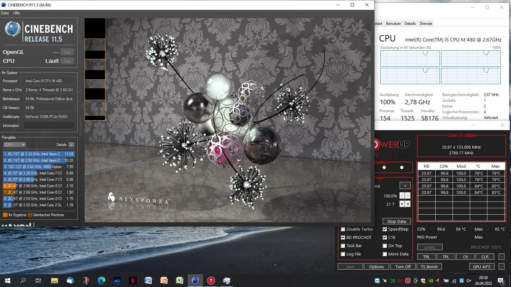Click Stop Data button

pos(397,221)
